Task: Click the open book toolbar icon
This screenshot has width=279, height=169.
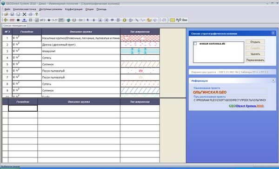Action: (74, 20)
